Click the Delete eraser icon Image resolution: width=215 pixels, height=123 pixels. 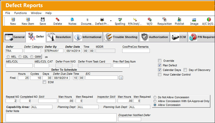(x=58, y=19)
